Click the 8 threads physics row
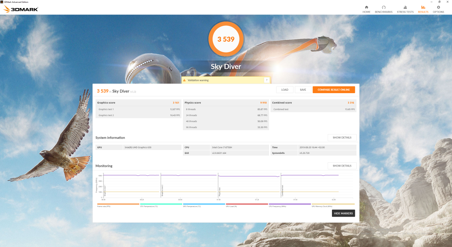Viewport: 452px width, 247px height. [x=226, y=109]
